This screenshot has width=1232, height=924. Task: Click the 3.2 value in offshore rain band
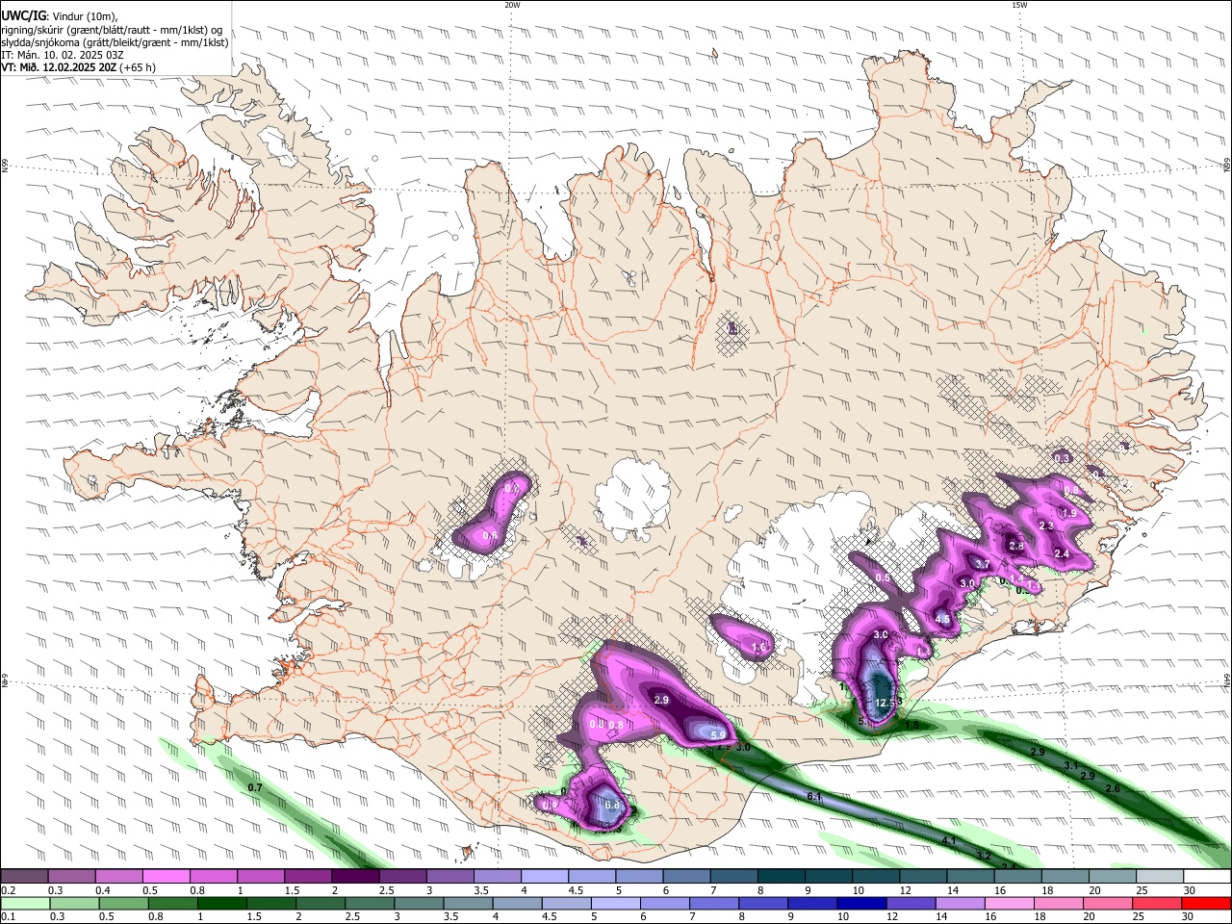tap(984, 855)
